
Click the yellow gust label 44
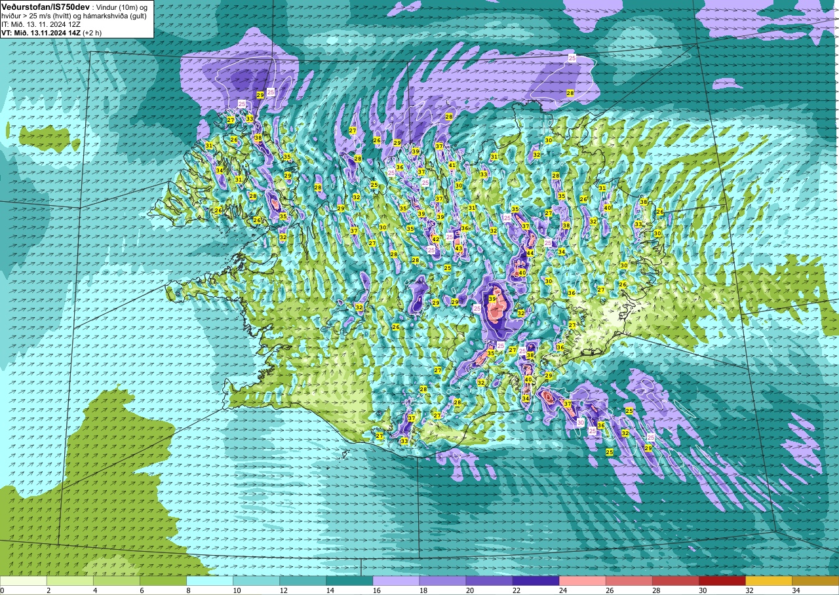coord(530,253)
